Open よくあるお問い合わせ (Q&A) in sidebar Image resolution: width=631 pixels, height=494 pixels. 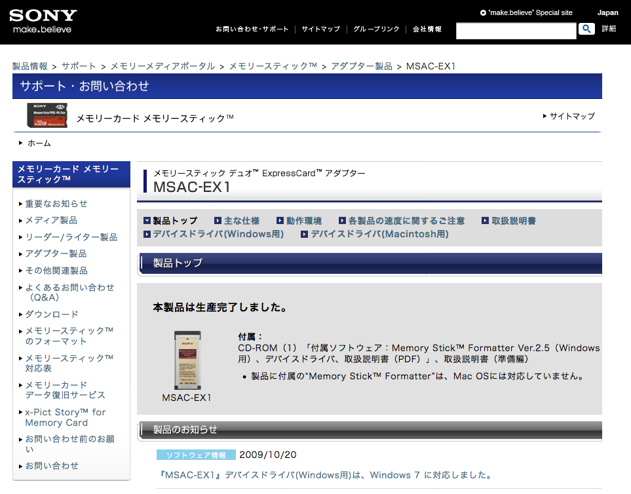pyautogui.click(x=69, y=292)
